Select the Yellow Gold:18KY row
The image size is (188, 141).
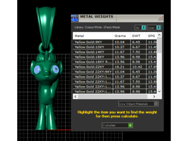115,57
